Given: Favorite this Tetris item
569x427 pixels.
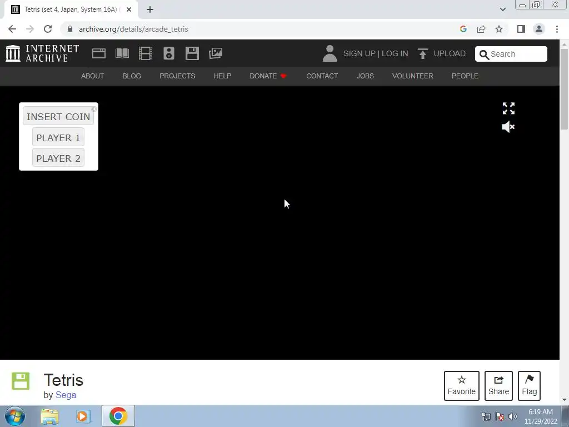Looking at the screenshot, I should [462, 386].
